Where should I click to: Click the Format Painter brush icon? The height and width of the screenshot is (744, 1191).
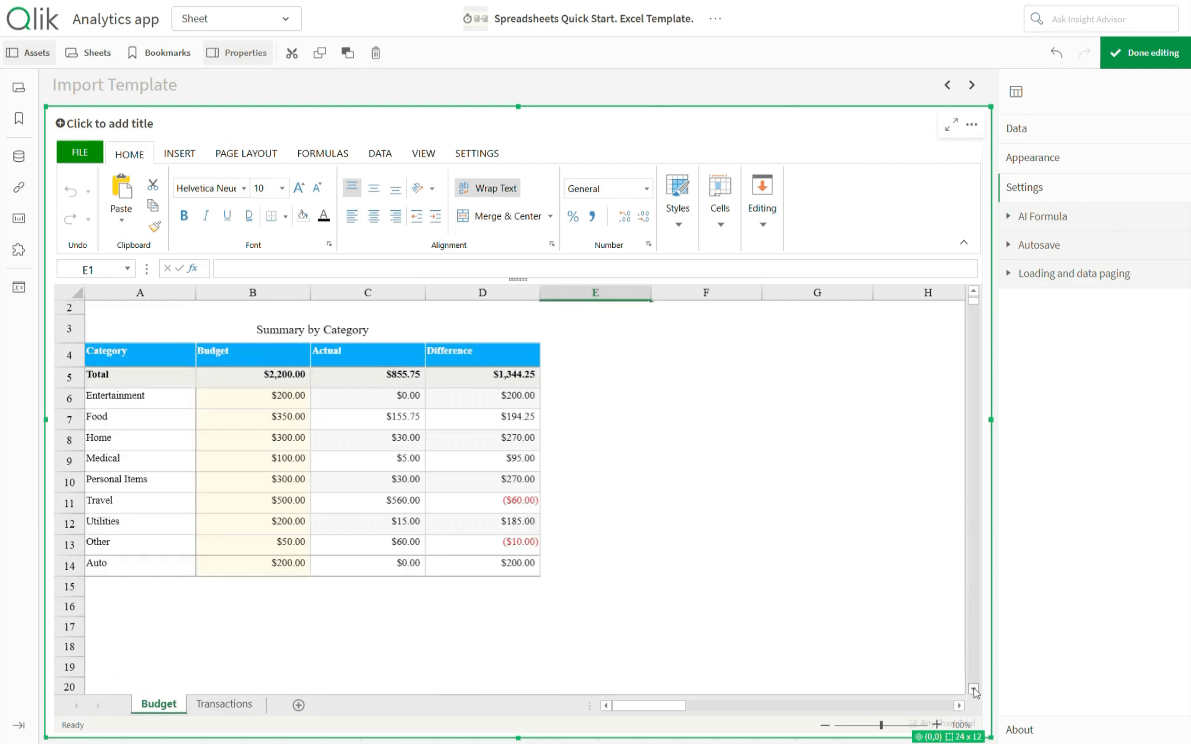pyautogui.click(x=154, y=227)
